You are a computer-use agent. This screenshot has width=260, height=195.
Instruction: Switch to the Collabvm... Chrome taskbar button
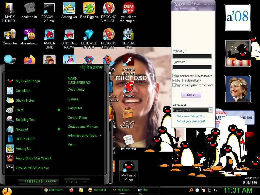pyautogui.click(x=54, y=190)
